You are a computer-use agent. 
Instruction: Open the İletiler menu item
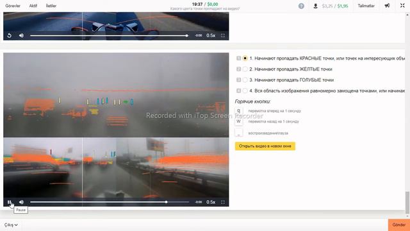tap(51, 6)
